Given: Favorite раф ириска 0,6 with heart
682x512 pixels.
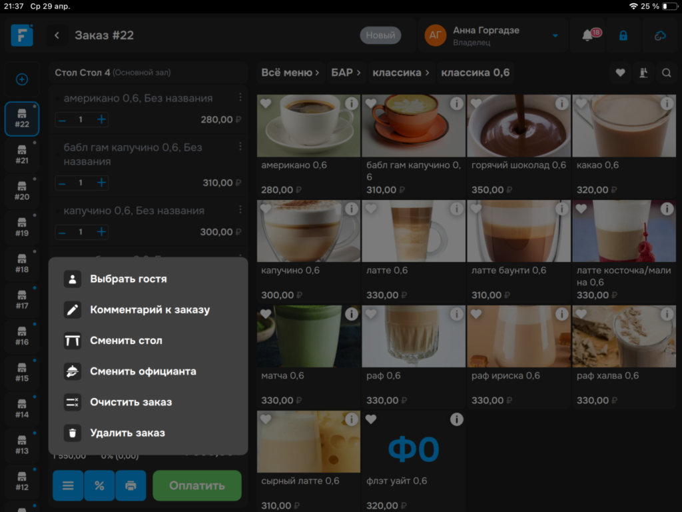Looking at the screenshot, I should pos(476,314).
